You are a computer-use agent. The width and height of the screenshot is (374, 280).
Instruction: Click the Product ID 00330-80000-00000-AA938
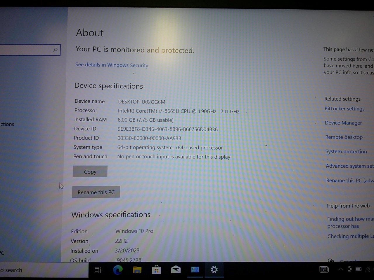pyautogui.click(x=149, y=138)
